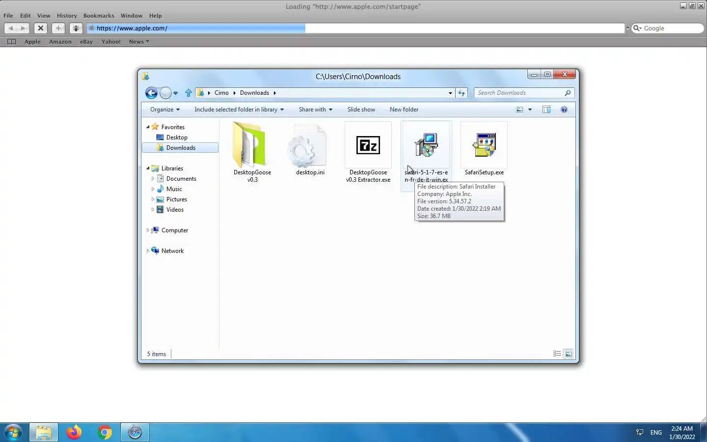Open Safari's Bookmarks menu
707x442 pixels.
[x=99, y=16]
